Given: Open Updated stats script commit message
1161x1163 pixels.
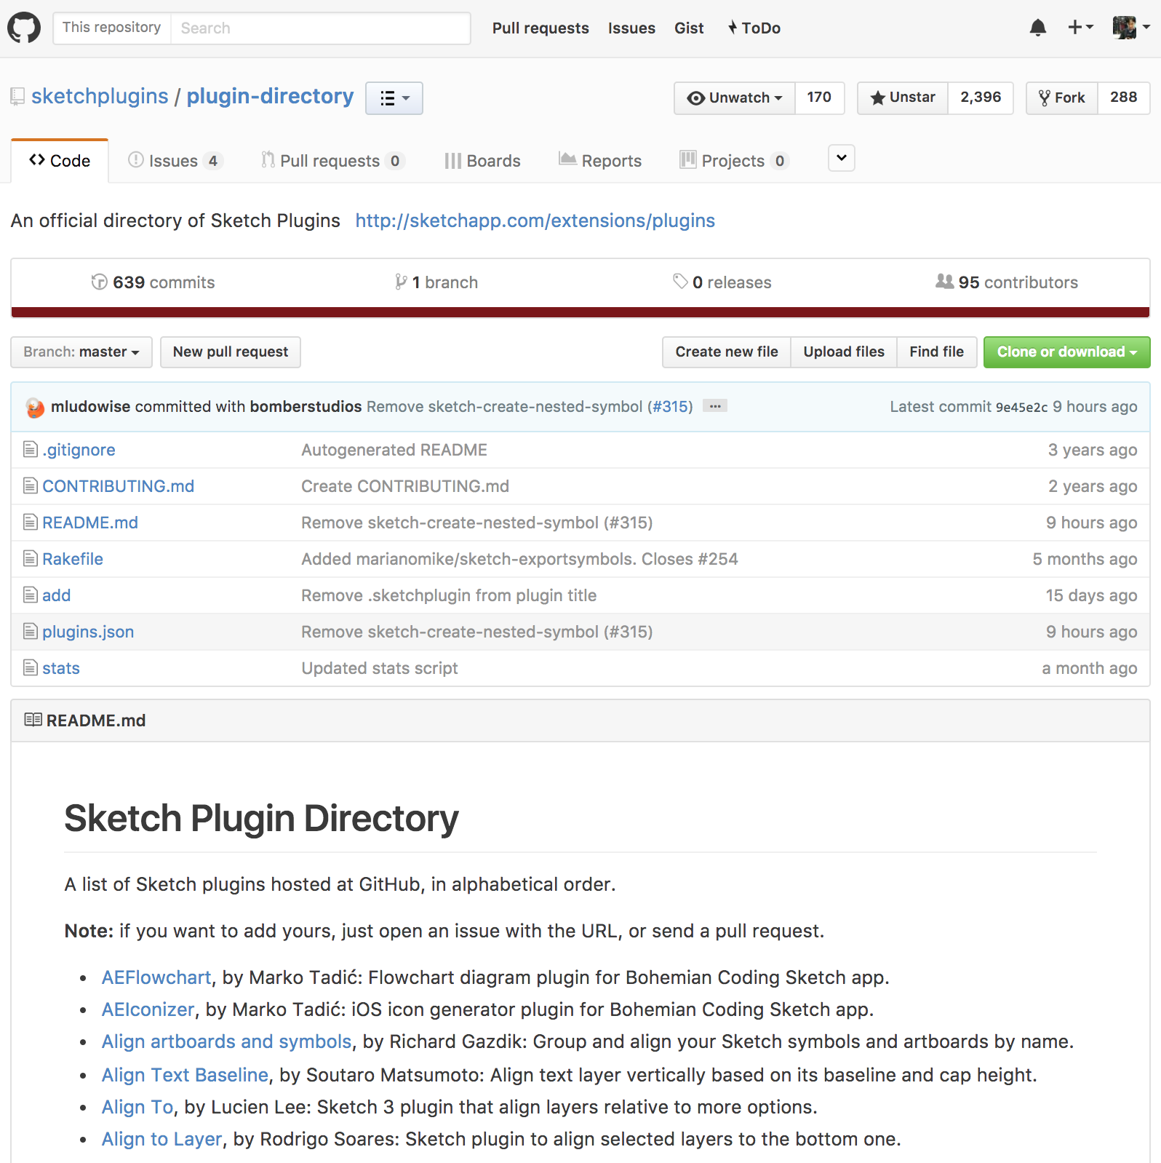Looking at the screenshot, I should pyautogui.click(x=380, y=668).
